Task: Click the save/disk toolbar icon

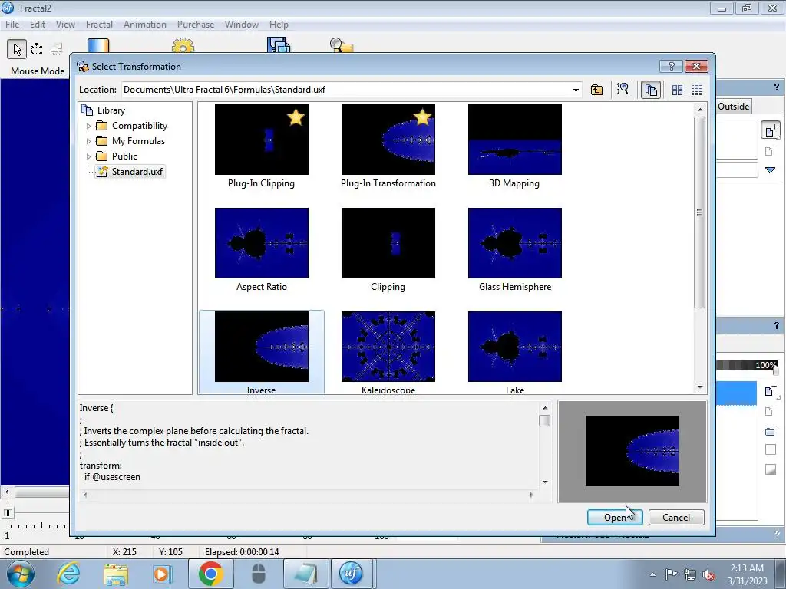Action: click(278, 45)
